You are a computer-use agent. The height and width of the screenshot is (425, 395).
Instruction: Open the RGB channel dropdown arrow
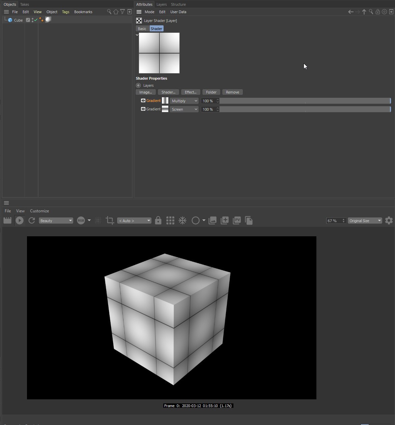(89, 220)
